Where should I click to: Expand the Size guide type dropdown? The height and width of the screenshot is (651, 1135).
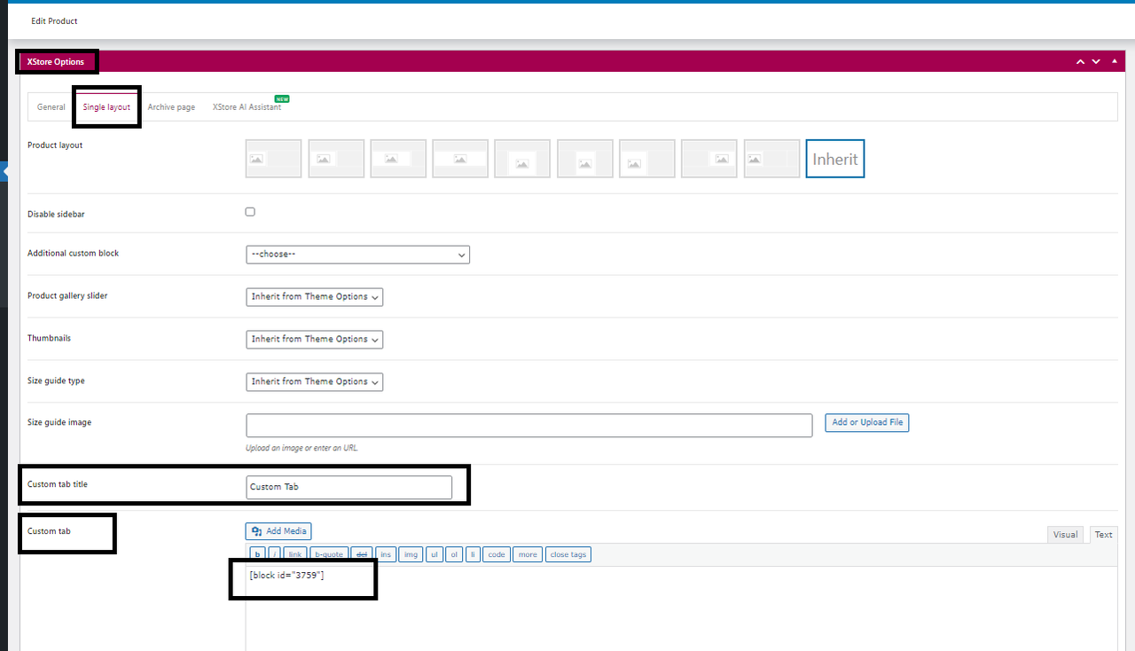tap(315, 382)
